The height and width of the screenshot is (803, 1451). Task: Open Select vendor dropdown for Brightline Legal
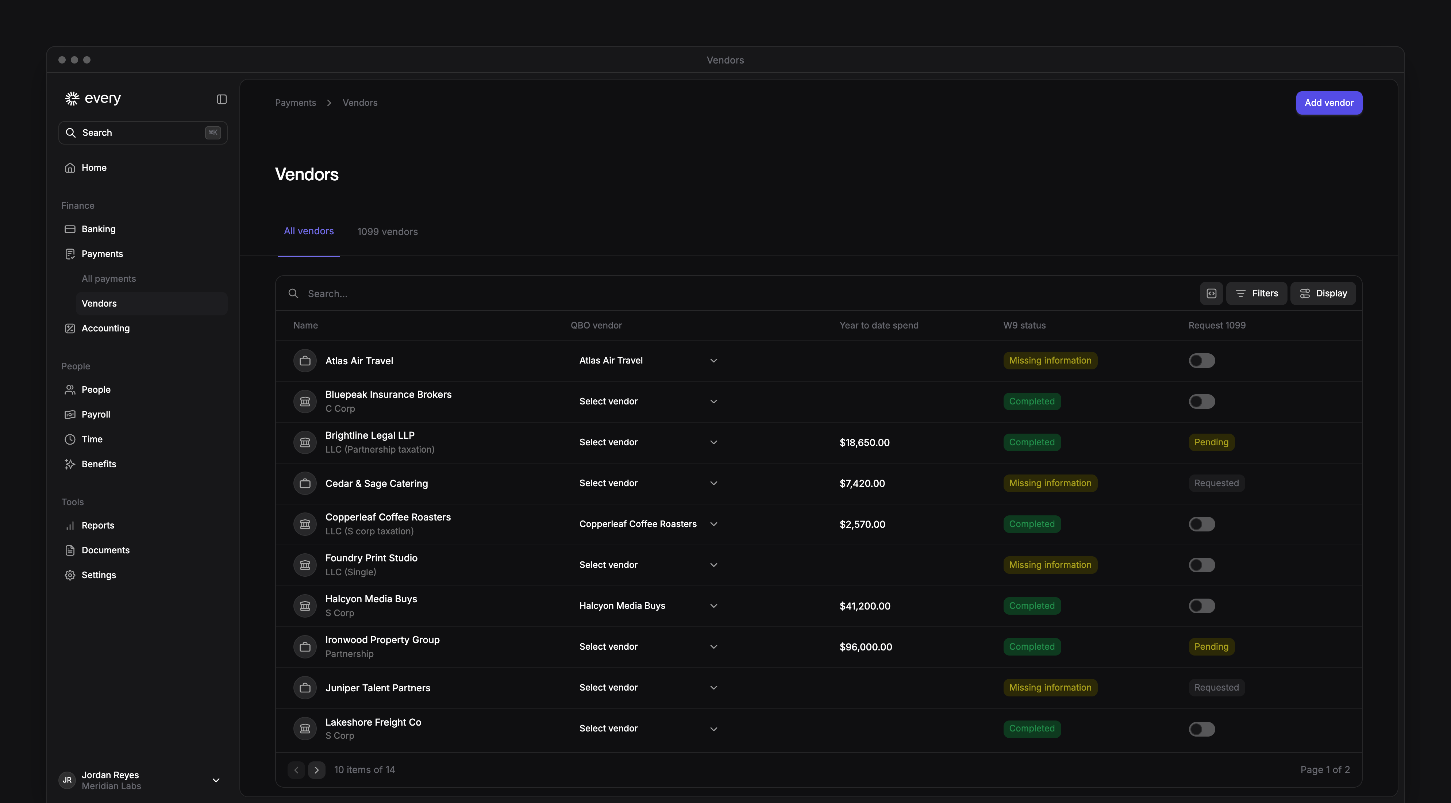[x=648, y=442]
